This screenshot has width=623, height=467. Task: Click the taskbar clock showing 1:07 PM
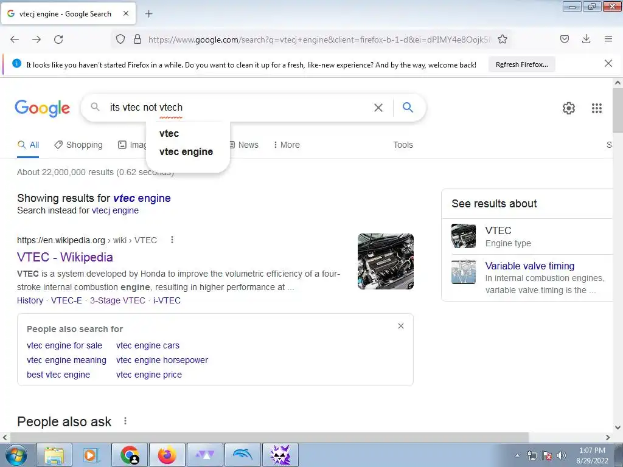point(592,455)
